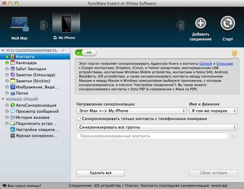
Task: Click the connection settings icon
Action: pyautogui.click(x=13, y=129)
